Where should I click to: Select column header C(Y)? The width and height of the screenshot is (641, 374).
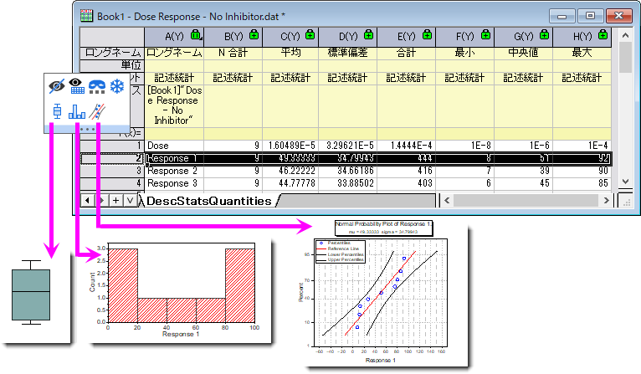point(290,37)
